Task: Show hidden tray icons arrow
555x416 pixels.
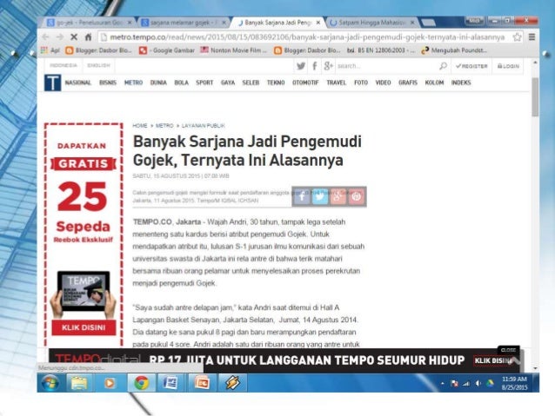Action: [443, 384]
